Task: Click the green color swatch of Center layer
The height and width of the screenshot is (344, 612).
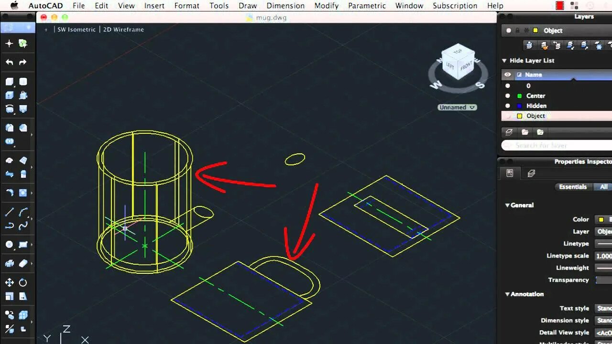Action: point(519,96)
